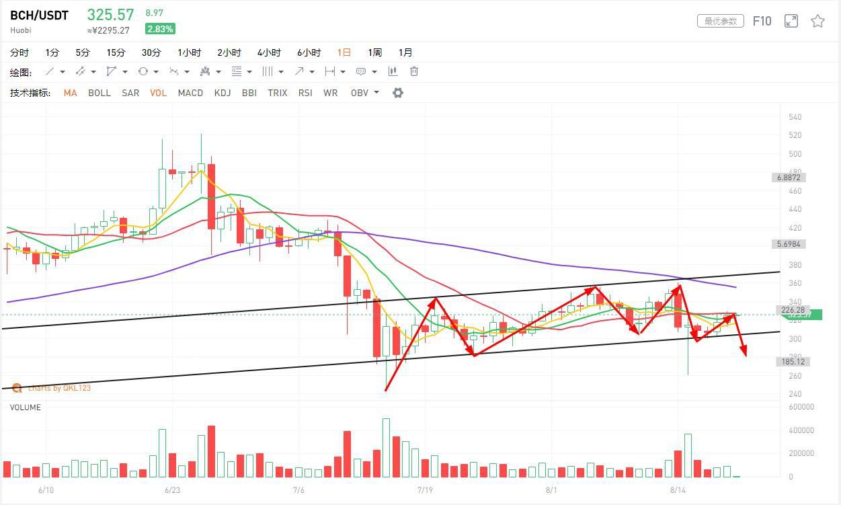
Task: Select the line drawing tool
Action: pyautogui.click(x=50, y=71)
